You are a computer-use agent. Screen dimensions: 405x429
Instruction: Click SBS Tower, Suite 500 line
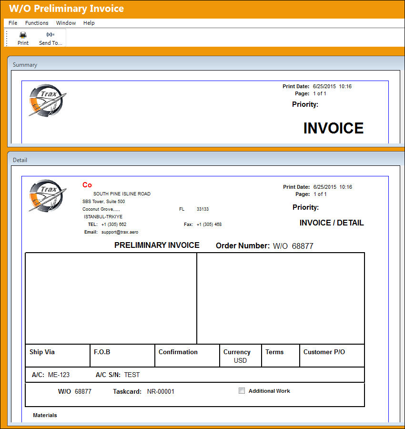point(104,201)
